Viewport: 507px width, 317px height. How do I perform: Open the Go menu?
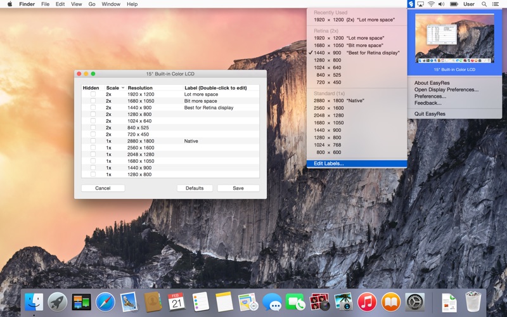point(92,4)
